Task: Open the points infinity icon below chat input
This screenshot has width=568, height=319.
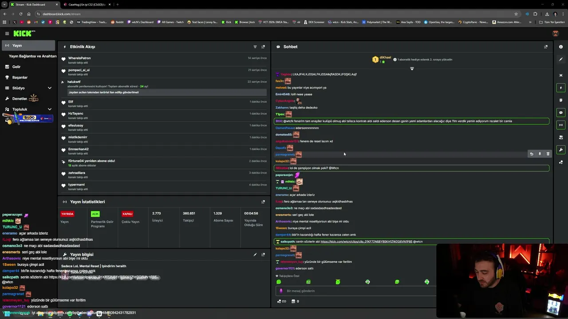Action: [281, 301]
